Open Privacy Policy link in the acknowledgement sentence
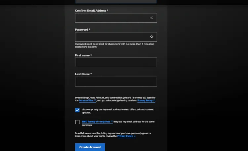Image resolution: width=248 pixels, height=151 pixels. (145, 101)
